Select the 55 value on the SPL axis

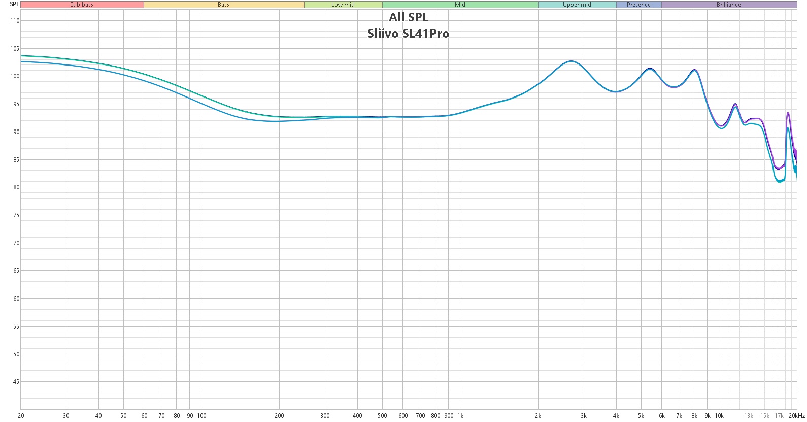pyautogui.click(x=16, y=327)
